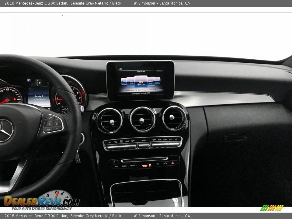
Task: Pull the glovebox latch handle
Action: coord(234,138)
